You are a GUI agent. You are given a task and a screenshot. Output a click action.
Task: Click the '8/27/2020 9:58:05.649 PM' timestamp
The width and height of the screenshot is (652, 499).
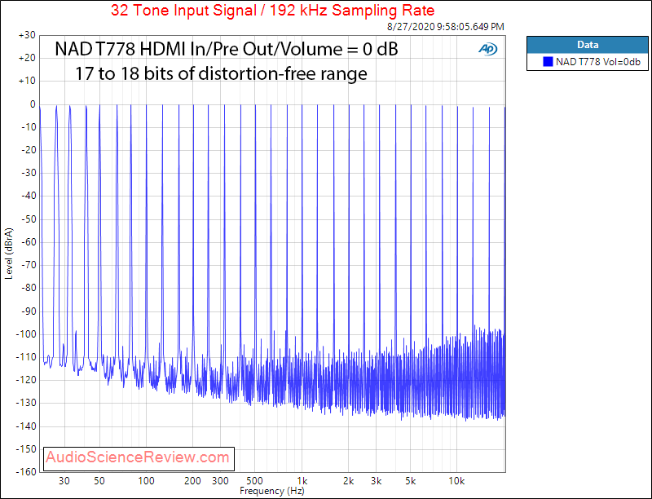click(445, 27)
